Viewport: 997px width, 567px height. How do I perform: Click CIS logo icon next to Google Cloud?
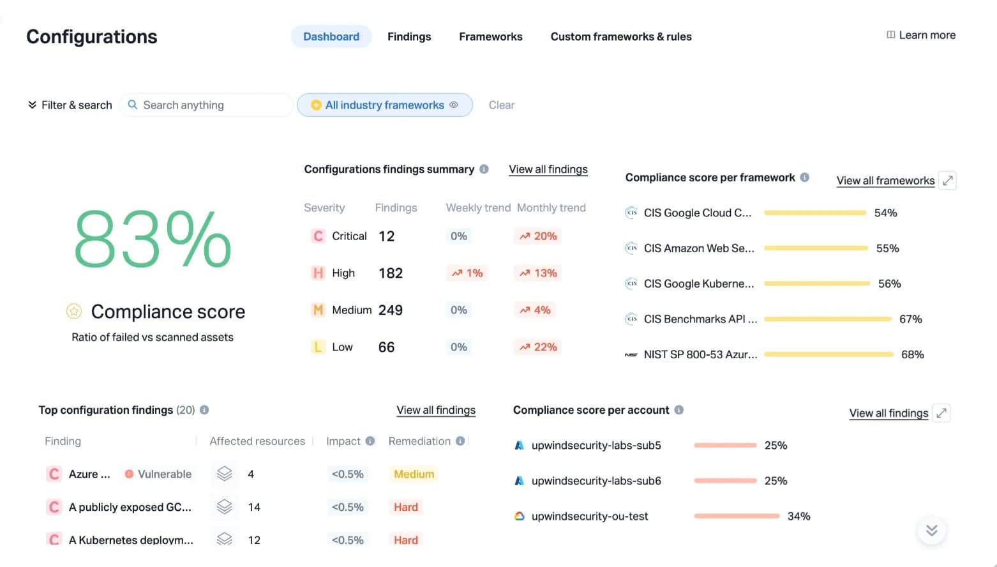631,213
